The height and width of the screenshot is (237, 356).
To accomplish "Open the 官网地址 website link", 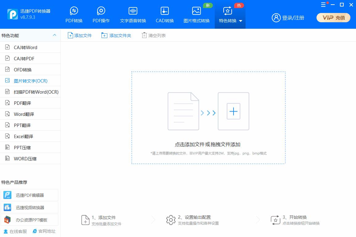I will tap(47, 231).
